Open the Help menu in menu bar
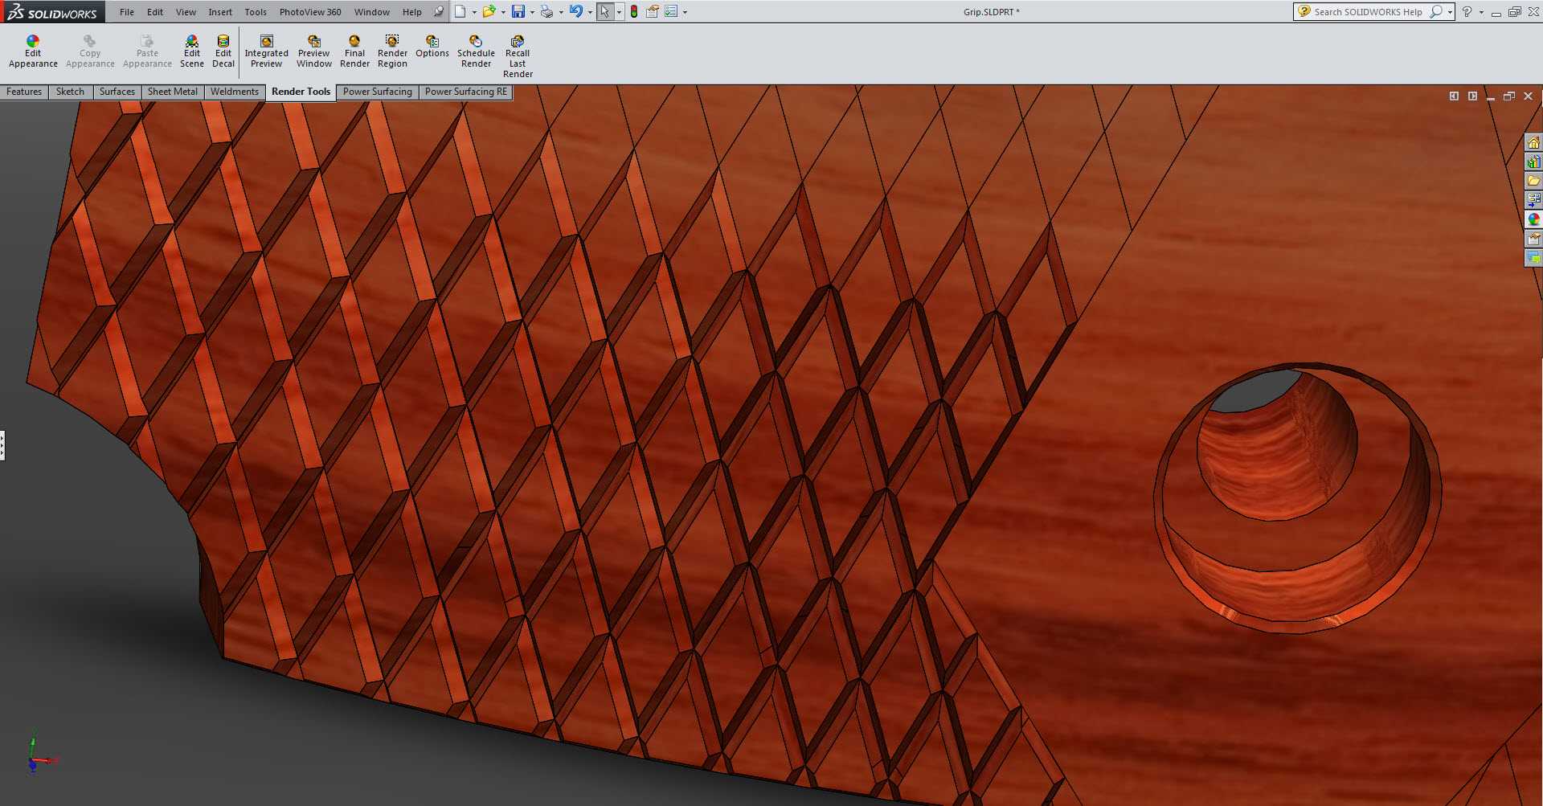 (x=412, y=12)
